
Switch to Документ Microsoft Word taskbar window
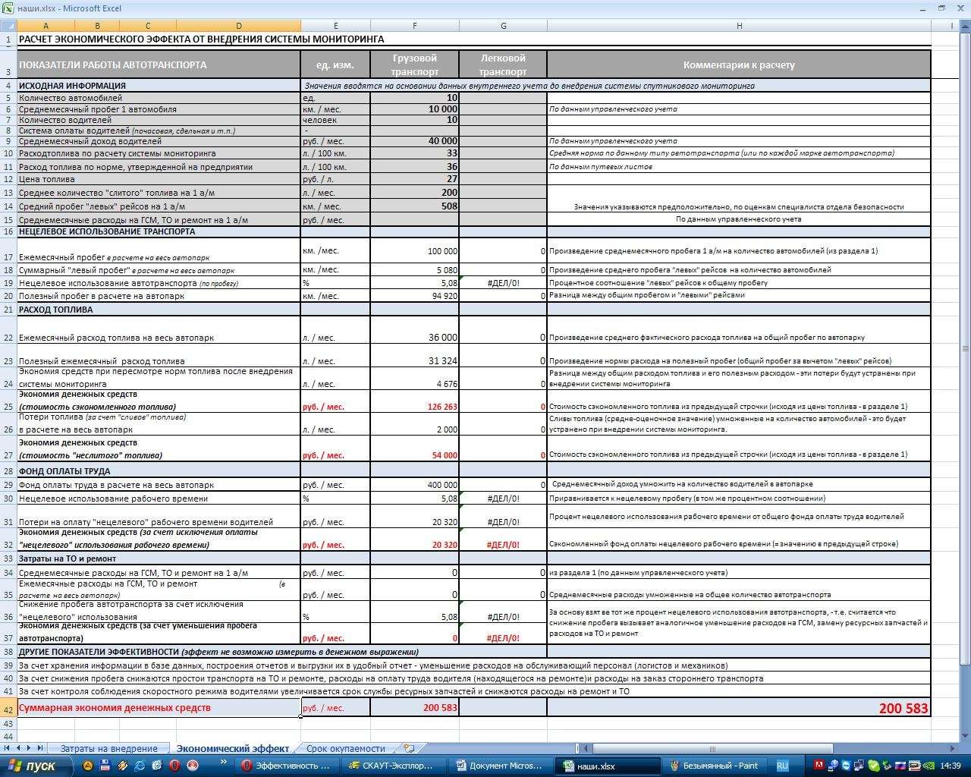click(x=500, y=766)
